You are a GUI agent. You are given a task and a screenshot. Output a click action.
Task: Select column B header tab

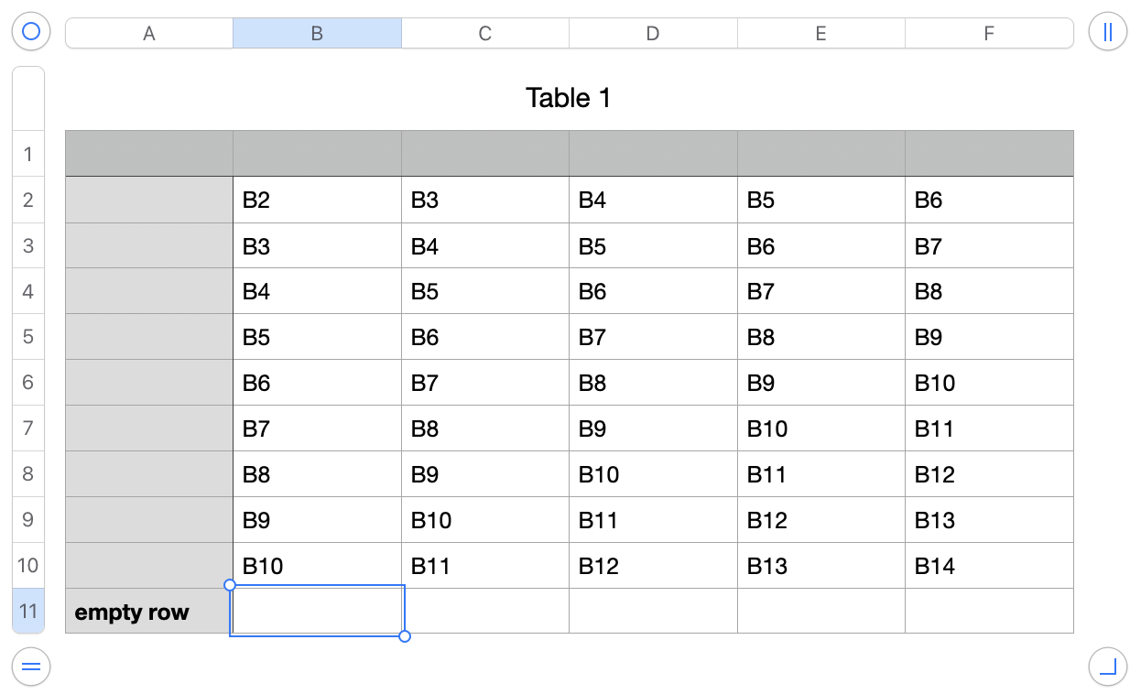tap(317, 34)
